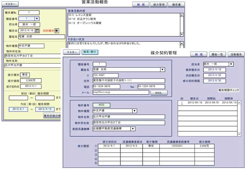The height and width of the screenshot is (169, 247).
Task: Click the 報告書No. field
Action: 29,13
